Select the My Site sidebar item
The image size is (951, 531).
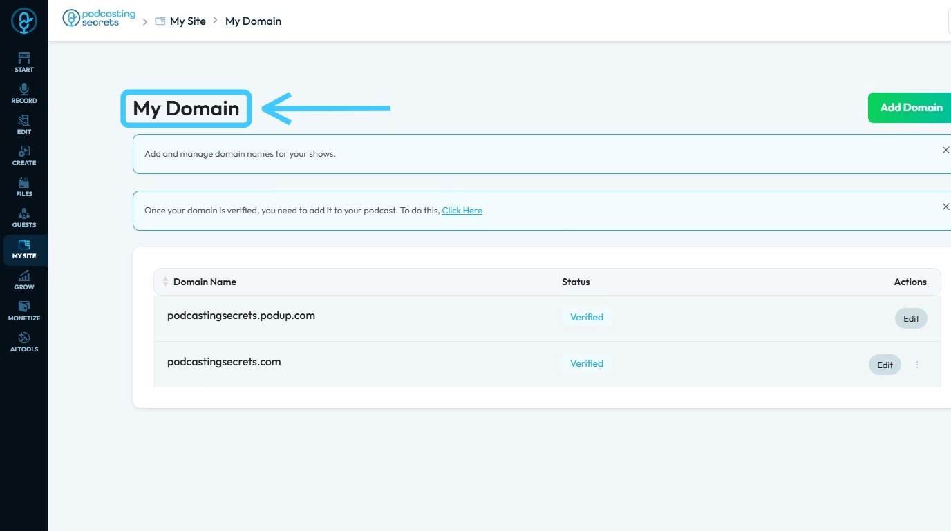[24, 249]
